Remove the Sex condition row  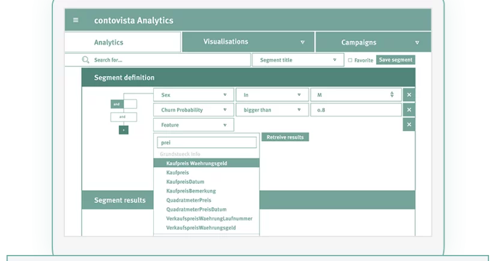pos(408,95)
